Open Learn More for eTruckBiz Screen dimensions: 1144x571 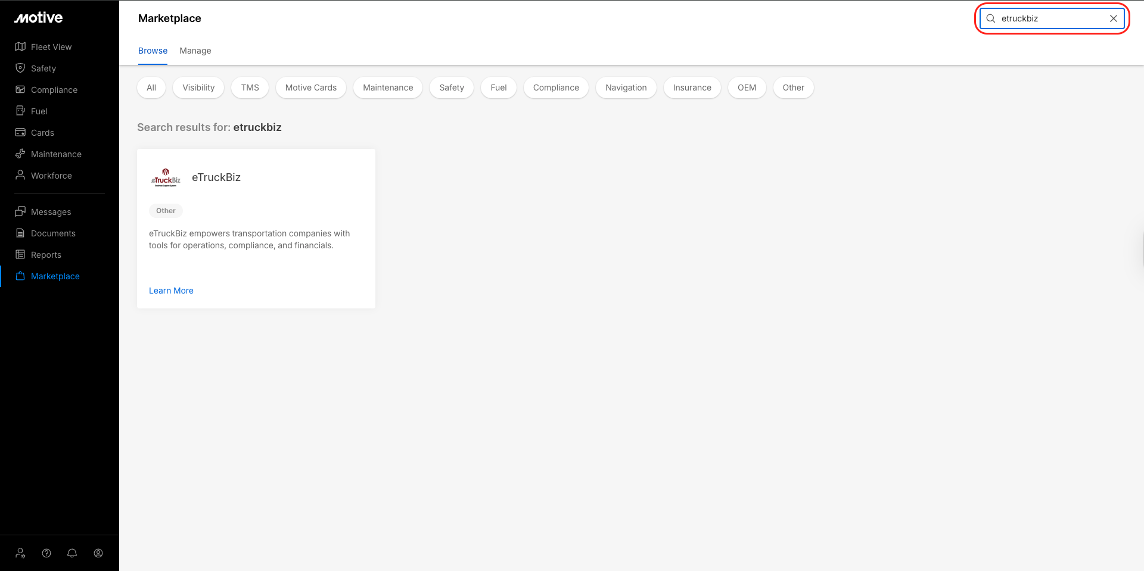171,291
